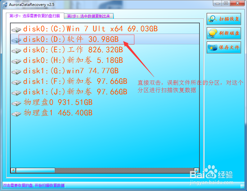Close the AuroraDataRecovery window

[238, 3]
